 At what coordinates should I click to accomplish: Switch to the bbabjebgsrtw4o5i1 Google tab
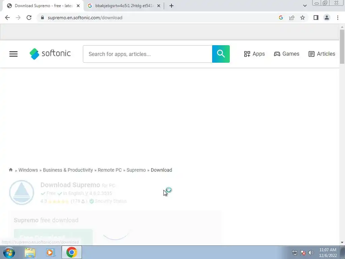click(x=123, y=6)
